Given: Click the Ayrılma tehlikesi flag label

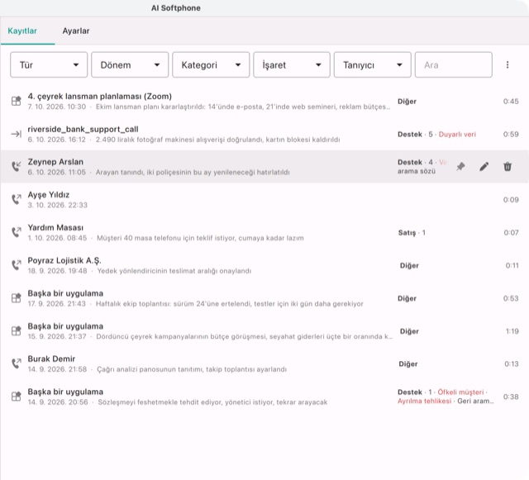Looking at the screenshot, I should point(424,401).
